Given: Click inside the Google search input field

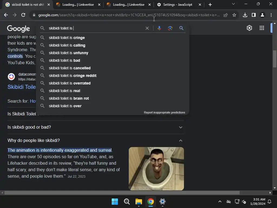Looking at the screenshot, I should tap(95, 28).
